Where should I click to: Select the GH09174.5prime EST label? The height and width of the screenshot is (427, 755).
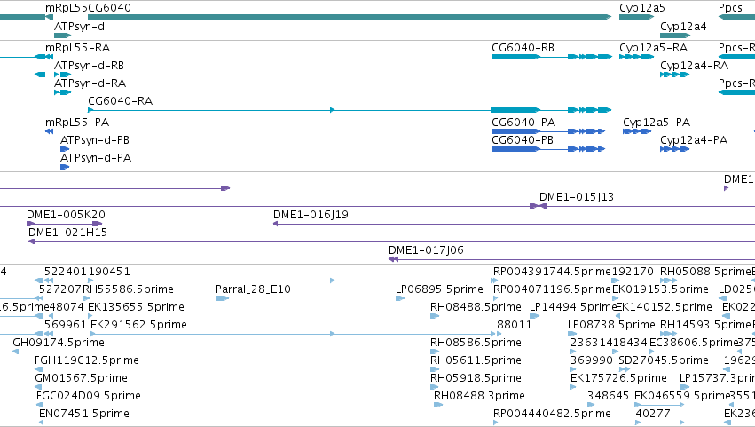click(x=59, y=344)
